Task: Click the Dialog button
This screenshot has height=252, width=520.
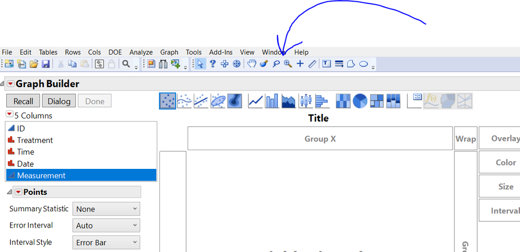Action: [59, 101]
